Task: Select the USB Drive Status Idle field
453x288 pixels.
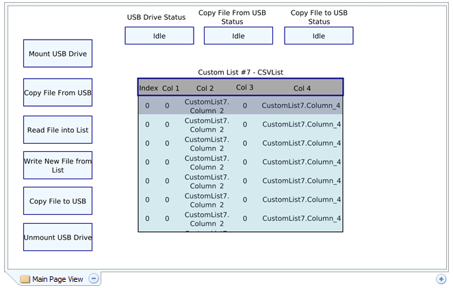Action: 159,36
